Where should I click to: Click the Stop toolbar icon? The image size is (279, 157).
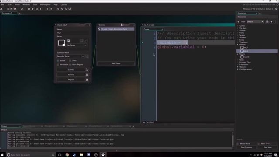(x=37, y=9)
